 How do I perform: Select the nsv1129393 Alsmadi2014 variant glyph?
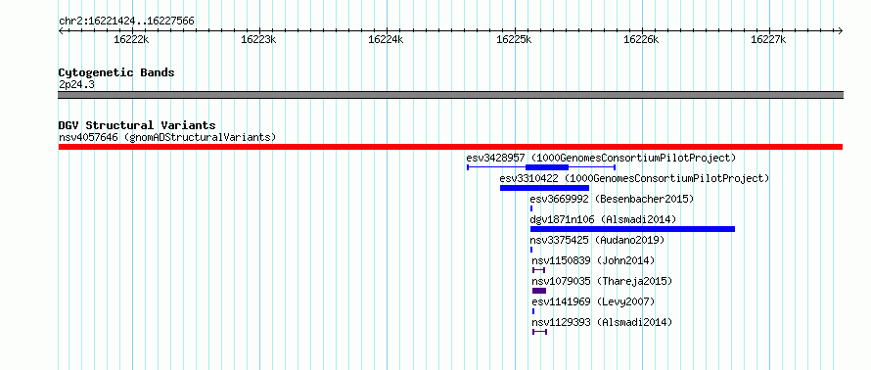click(x=539, y=332)
